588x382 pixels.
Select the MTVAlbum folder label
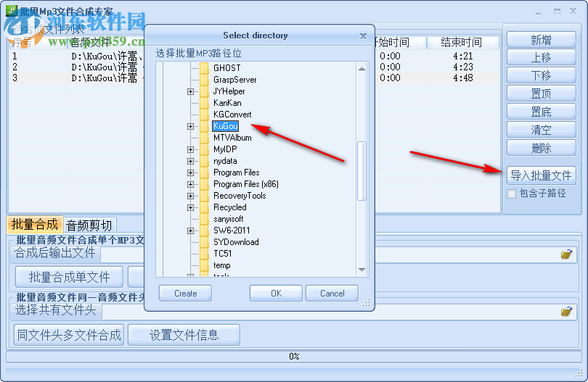point(232,138)
